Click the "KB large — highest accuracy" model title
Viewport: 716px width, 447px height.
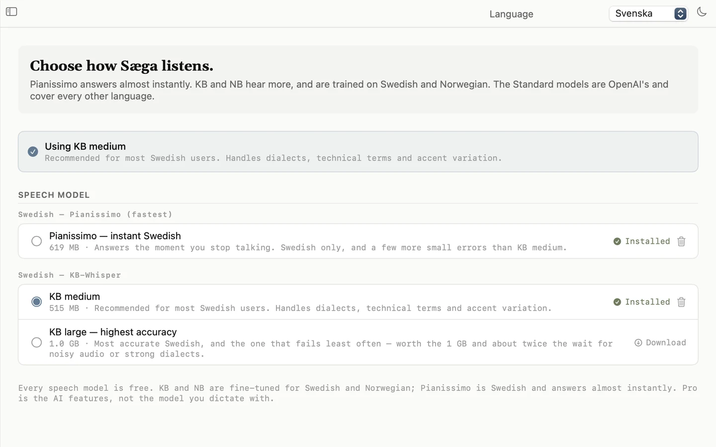coord(113,332)
